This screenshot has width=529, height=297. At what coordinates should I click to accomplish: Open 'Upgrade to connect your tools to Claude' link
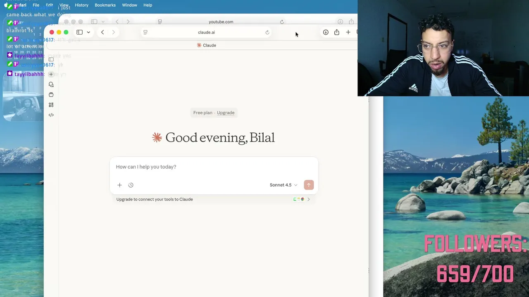point(155,199)
